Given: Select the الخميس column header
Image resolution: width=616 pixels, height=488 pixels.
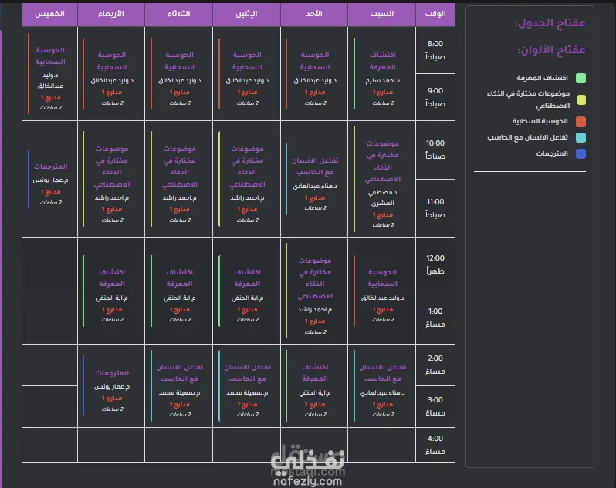Looking at the screenshot, I should (50, 14).
